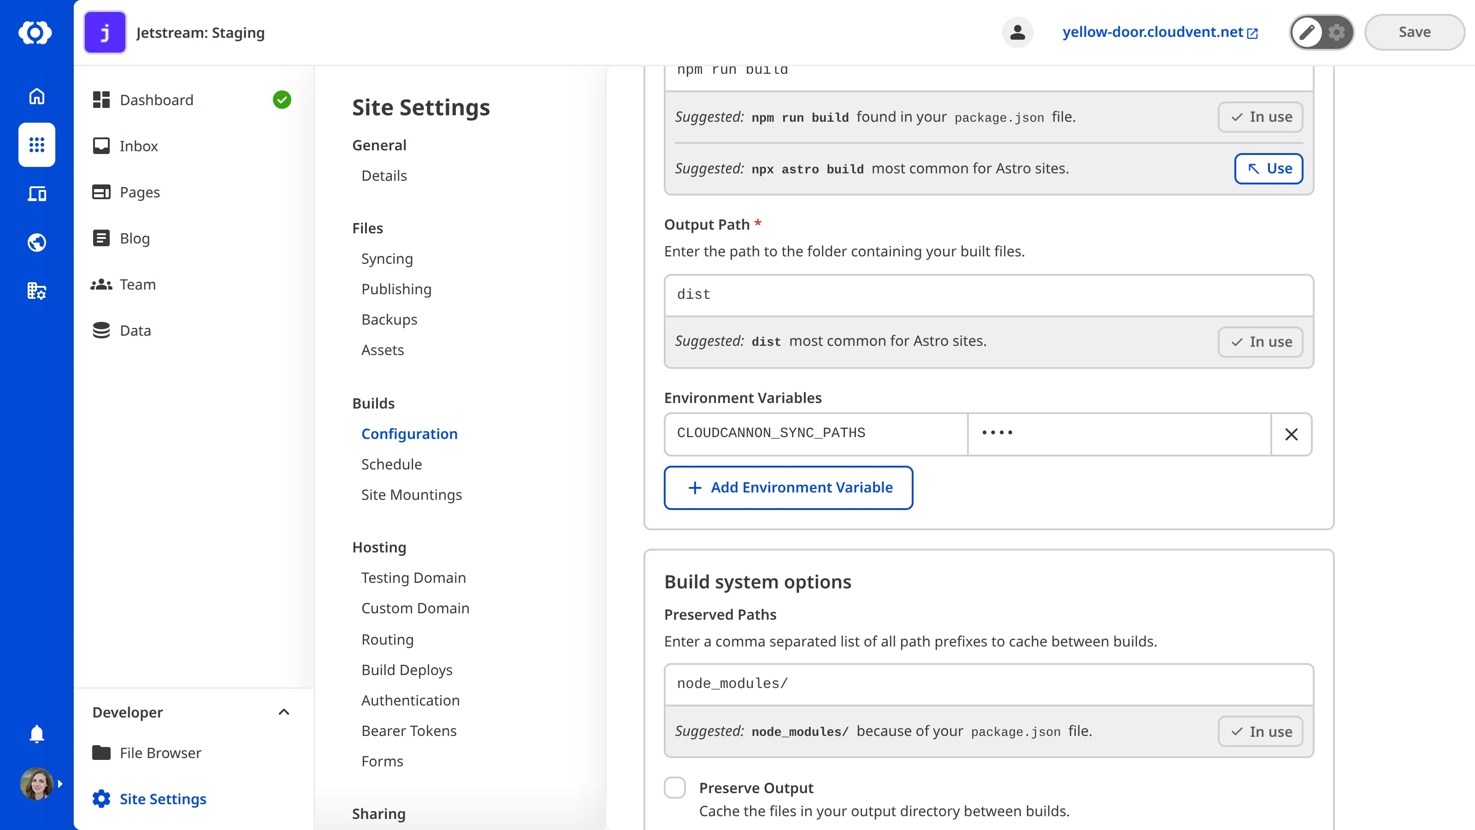Switch to settings mode in the editor toggle
This screenshot has width=1475, height=830.
click(1336, 32)
